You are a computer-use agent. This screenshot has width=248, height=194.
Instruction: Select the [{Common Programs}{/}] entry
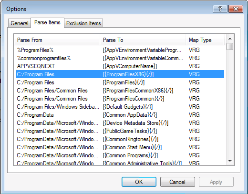click(x=130, y=155)
